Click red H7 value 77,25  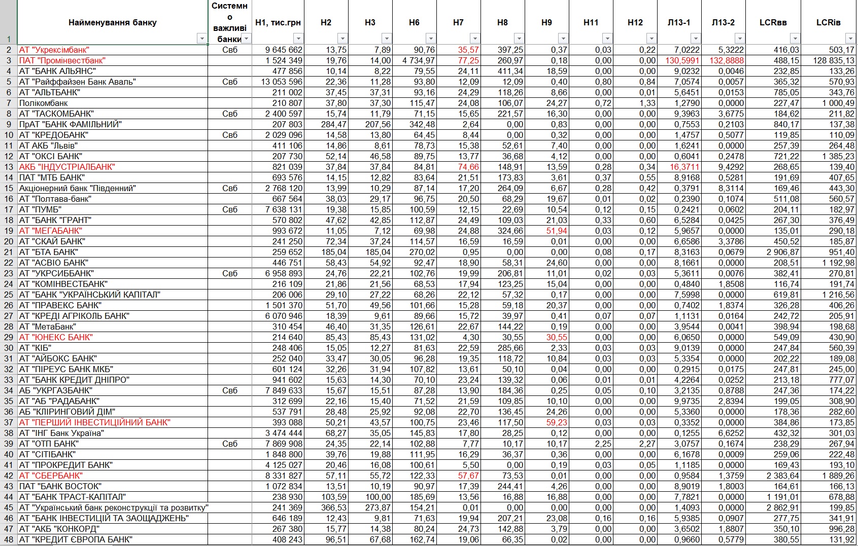coord(459,60)
